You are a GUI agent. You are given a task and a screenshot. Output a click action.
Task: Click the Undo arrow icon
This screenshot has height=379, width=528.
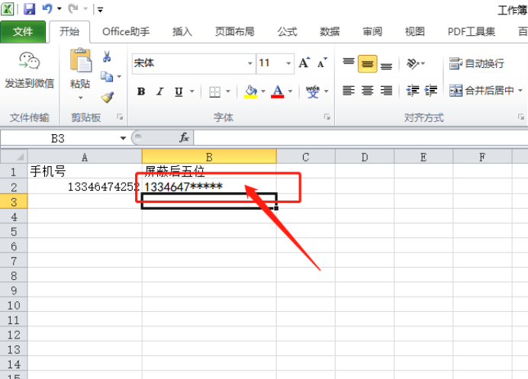pos(47,8)
